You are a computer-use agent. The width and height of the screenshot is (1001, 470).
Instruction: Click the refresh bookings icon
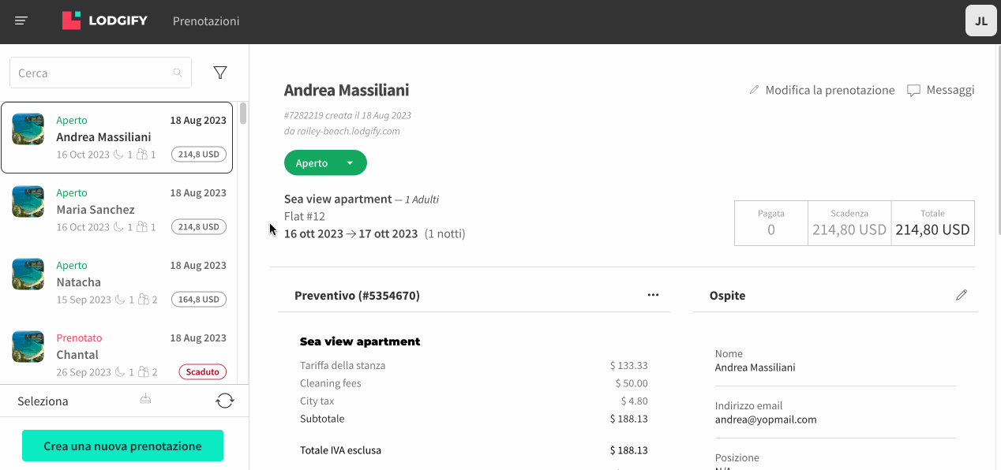tap(225, 401)
